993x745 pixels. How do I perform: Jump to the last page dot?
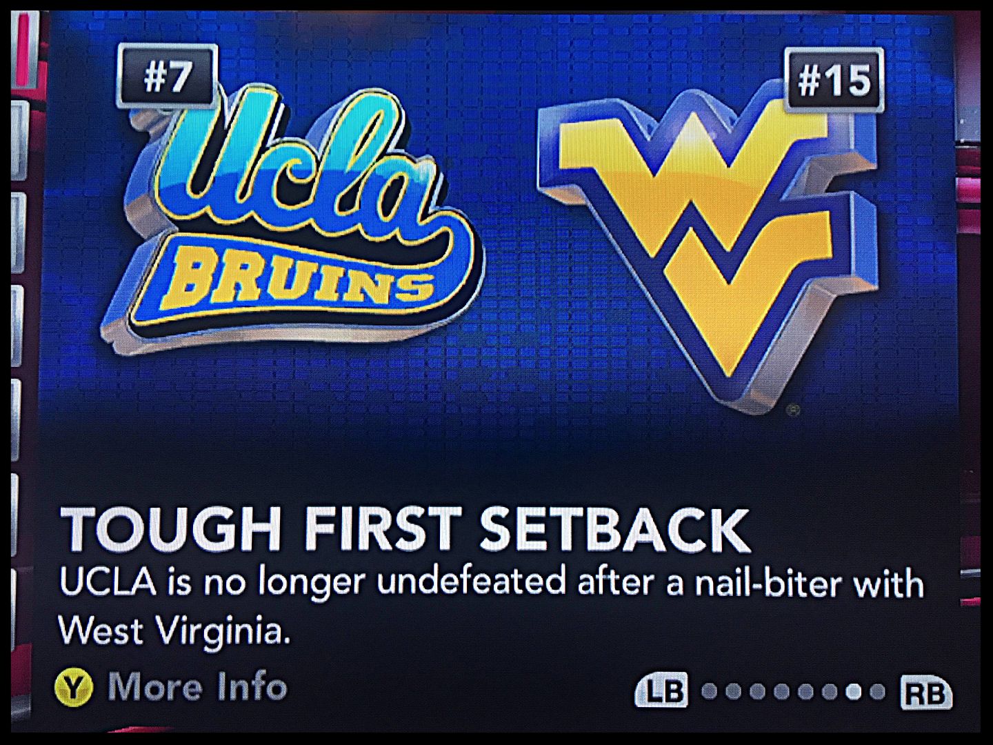(877, 691)
